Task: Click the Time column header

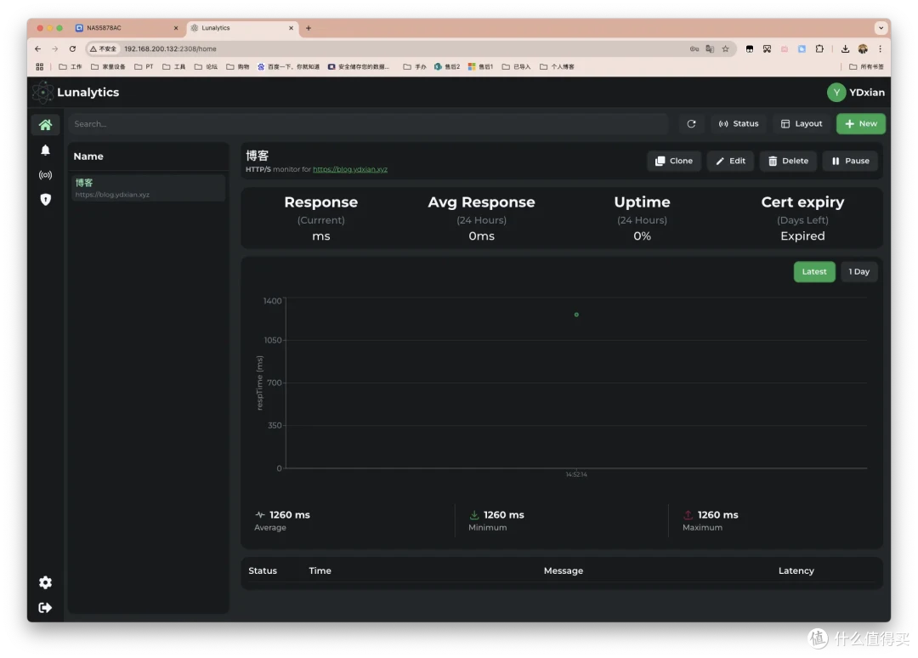Action: pyautogui.click(x=320, y=570)
